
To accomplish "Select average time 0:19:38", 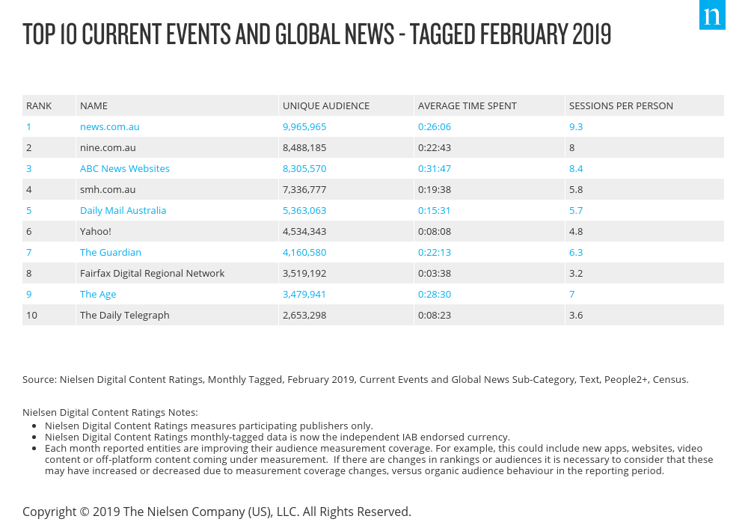I will (435, 190).
